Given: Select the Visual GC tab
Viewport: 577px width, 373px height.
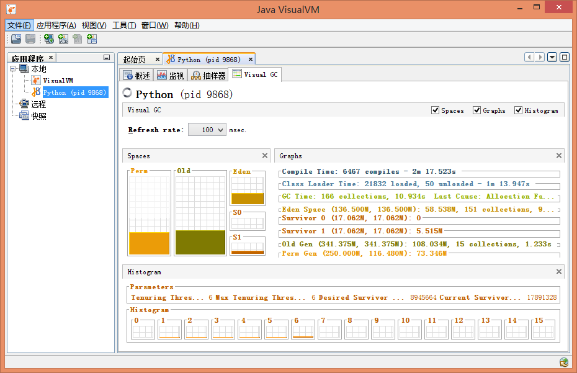Looking at the screenshot, I should coord(254,74).
